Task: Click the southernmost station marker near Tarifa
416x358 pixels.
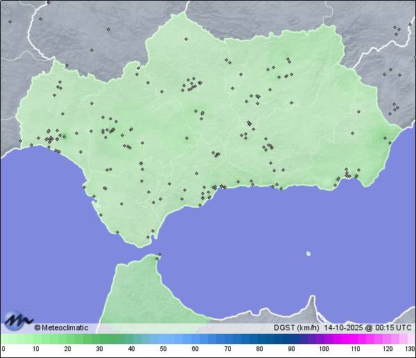Action: pos(148,238)
